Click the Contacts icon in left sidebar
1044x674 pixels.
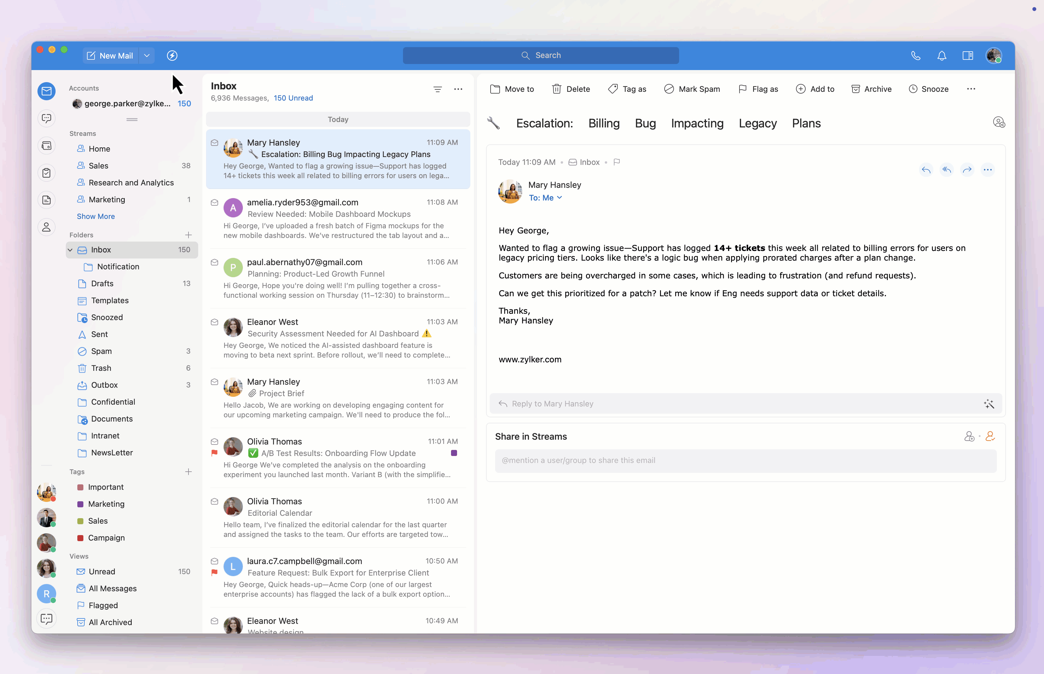point(47,227)
